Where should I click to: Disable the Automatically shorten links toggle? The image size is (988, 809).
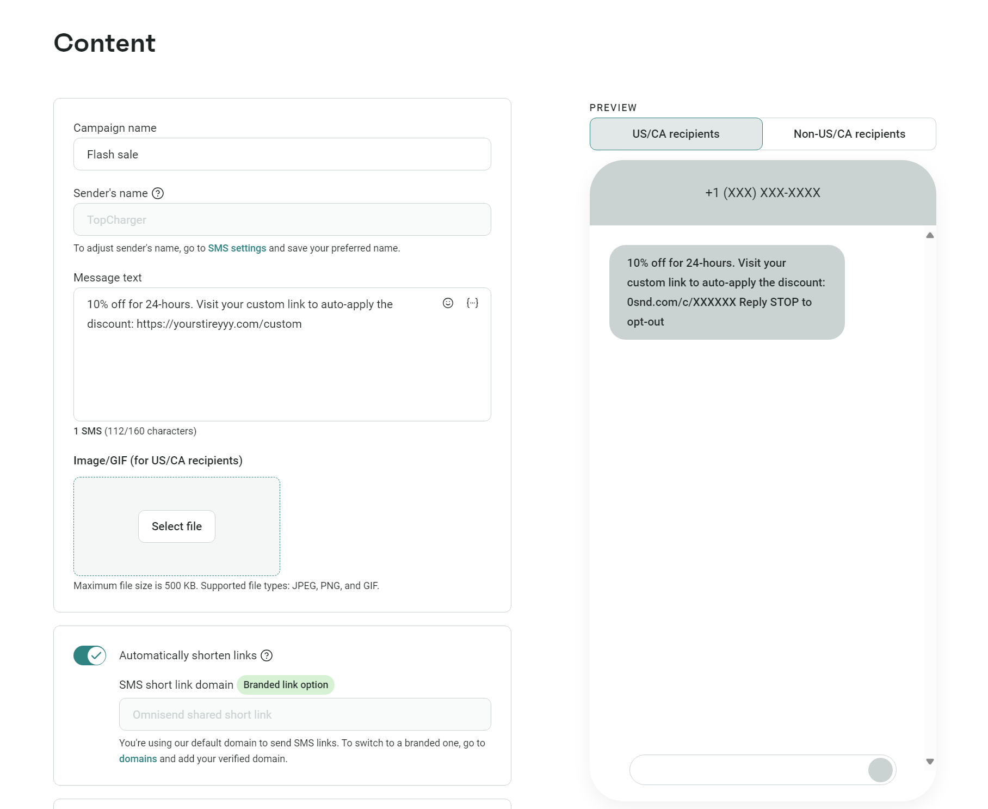point(89,655)
